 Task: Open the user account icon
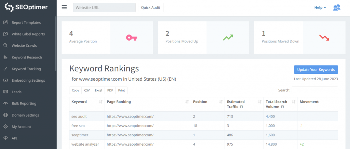pos(336,8)
